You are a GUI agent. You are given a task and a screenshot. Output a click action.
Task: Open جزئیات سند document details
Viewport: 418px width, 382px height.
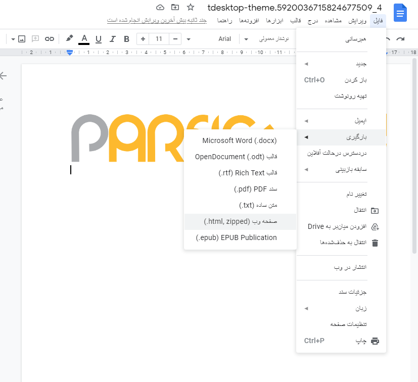click(x=341, y=293)
